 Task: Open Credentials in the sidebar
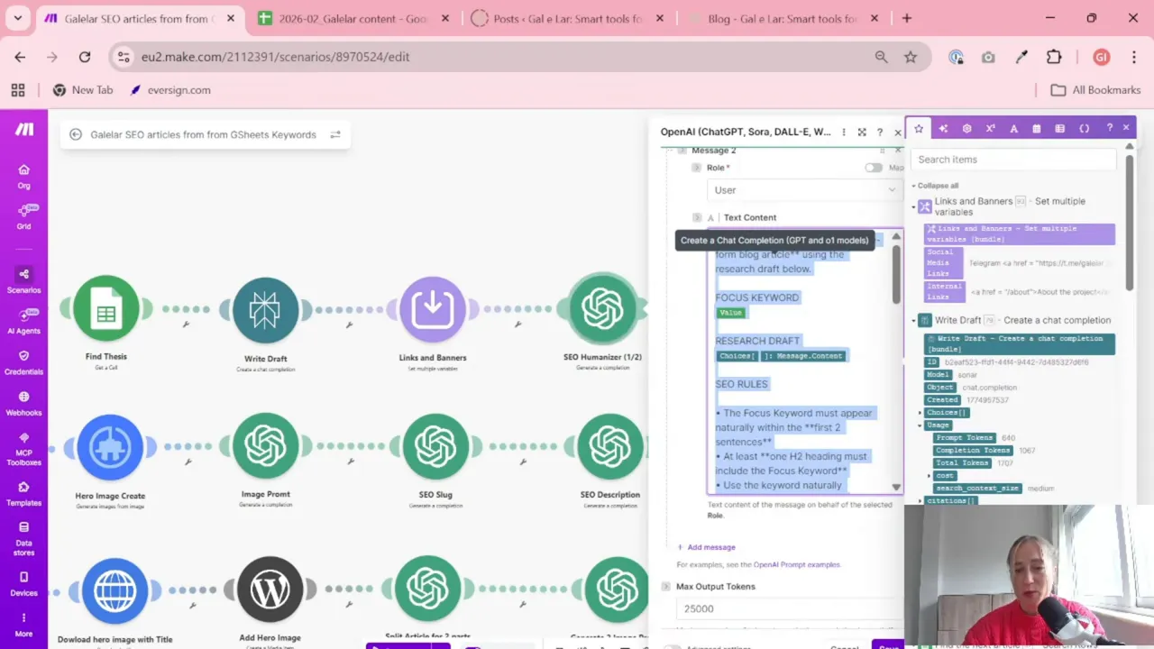[24, 362]
